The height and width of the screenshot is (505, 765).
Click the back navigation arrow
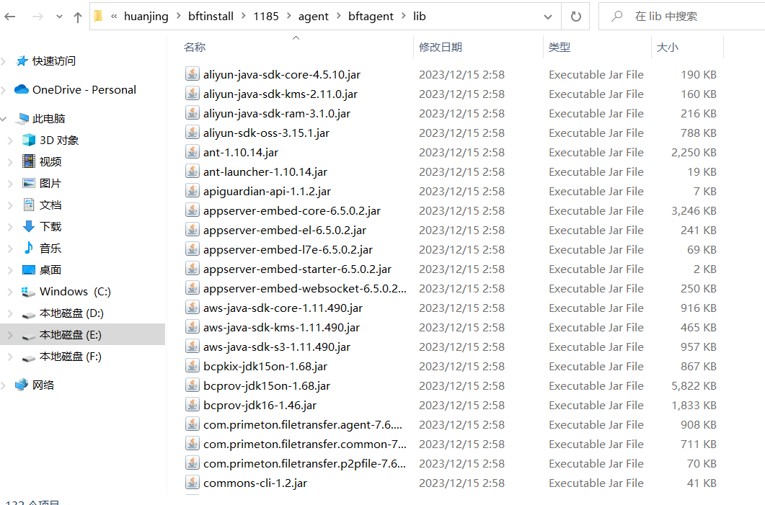(x=11, y=16)
